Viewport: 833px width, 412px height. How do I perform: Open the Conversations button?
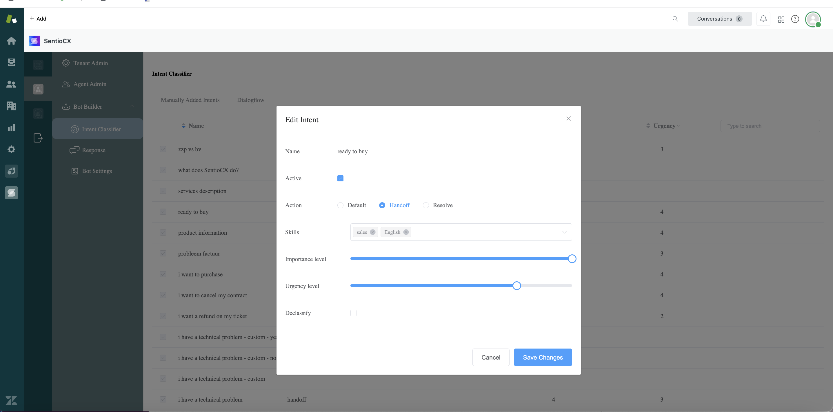719,19
